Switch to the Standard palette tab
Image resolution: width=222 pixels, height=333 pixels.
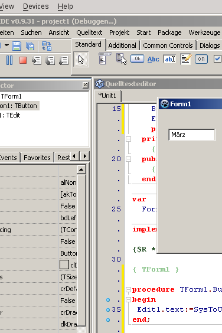point(88,44)
